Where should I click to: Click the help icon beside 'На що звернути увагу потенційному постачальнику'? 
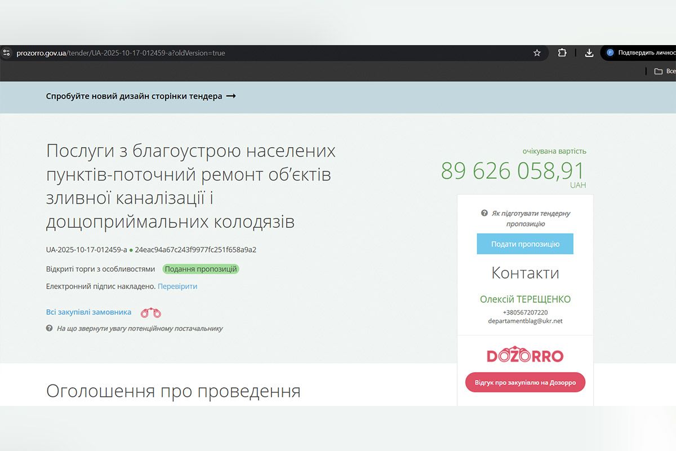pyautogui.click(x=48, y=328)
